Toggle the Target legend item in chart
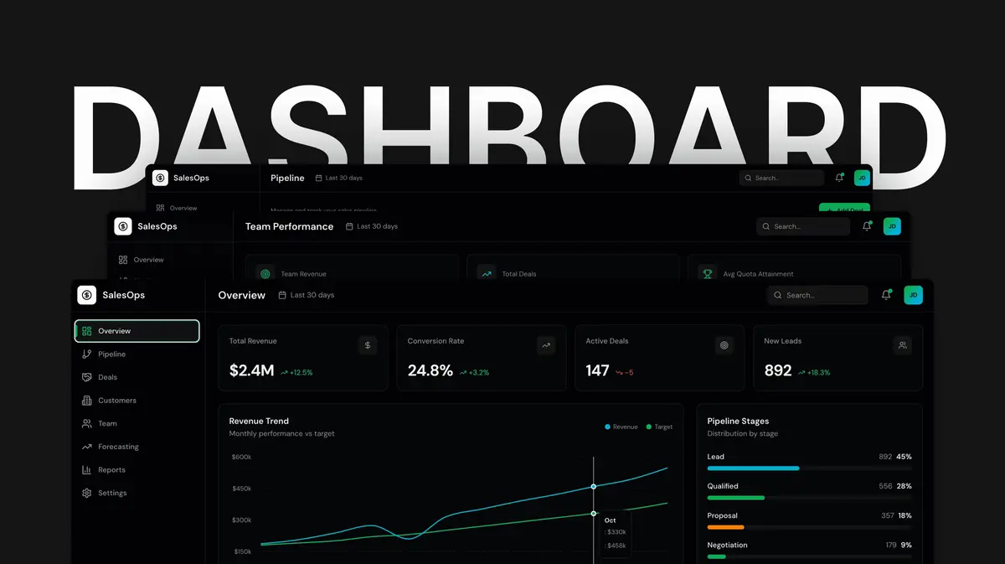 coord(659,427)
